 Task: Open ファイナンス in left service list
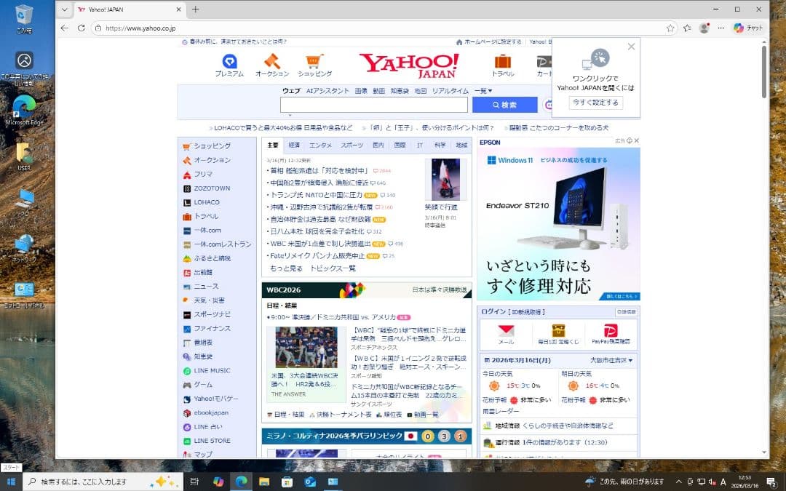212,328
